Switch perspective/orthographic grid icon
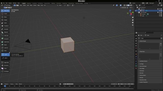163x91 pixels. coord(133,25)
